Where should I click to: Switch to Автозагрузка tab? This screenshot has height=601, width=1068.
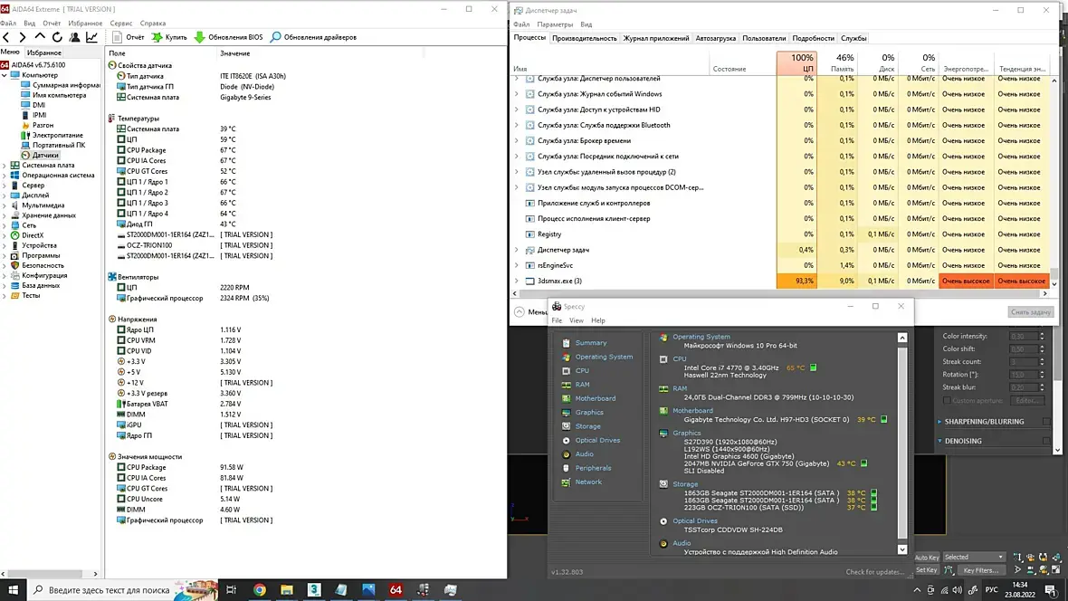(x=715, y=38)
